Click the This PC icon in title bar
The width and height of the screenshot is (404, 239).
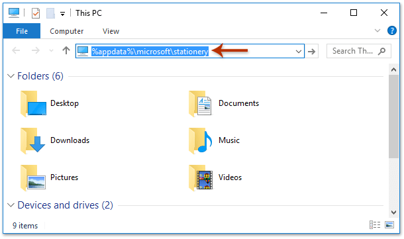pos(14,13)
